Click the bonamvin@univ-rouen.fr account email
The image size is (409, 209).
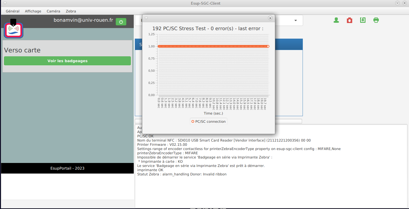point(83,20)
